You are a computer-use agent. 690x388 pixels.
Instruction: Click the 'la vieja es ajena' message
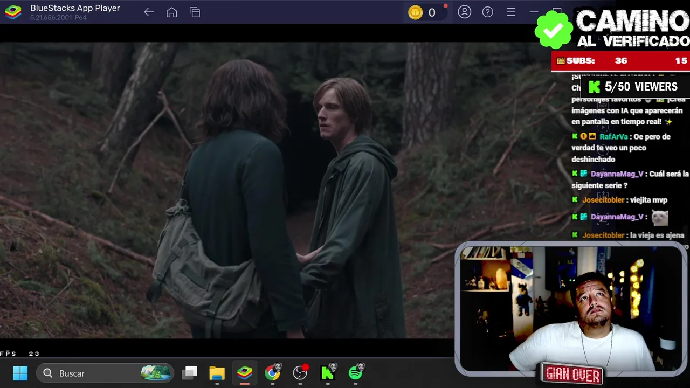pyautogui.click(x=657, y=235)
